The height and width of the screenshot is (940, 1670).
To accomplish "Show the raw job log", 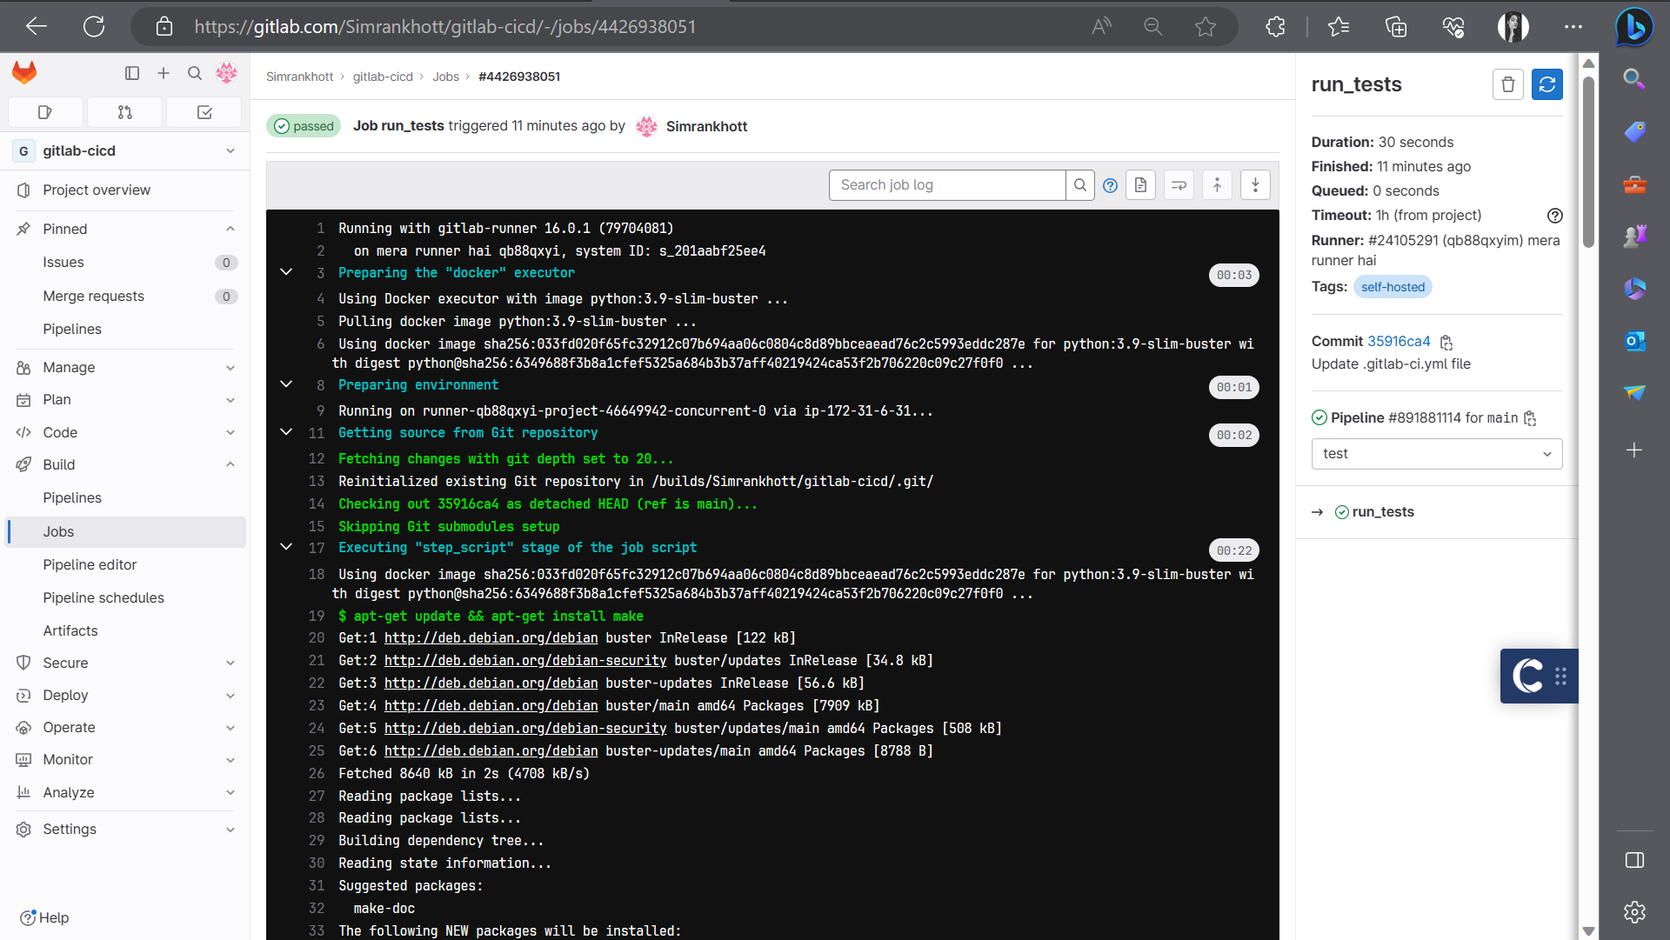I will pos(1140,184).
